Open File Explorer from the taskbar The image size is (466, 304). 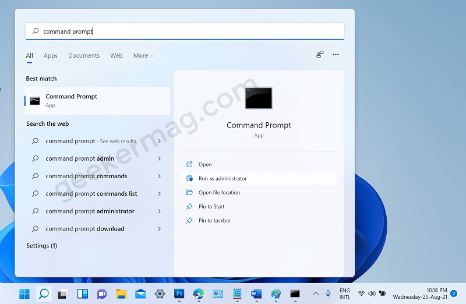121,294
